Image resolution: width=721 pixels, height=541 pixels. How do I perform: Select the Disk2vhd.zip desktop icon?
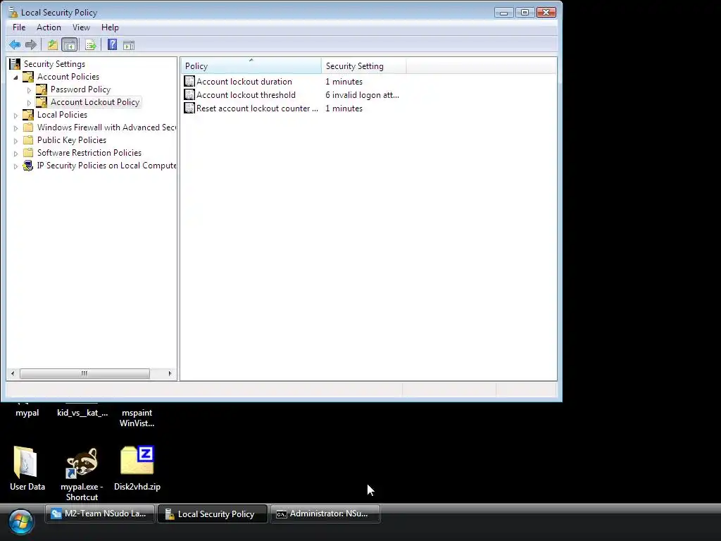click(137, 460)
